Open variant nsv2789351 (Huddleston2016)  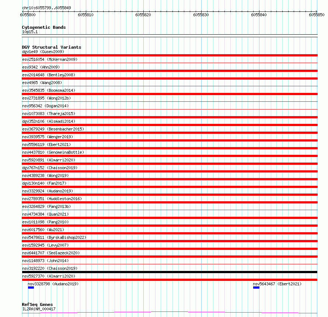pos(52,199)
